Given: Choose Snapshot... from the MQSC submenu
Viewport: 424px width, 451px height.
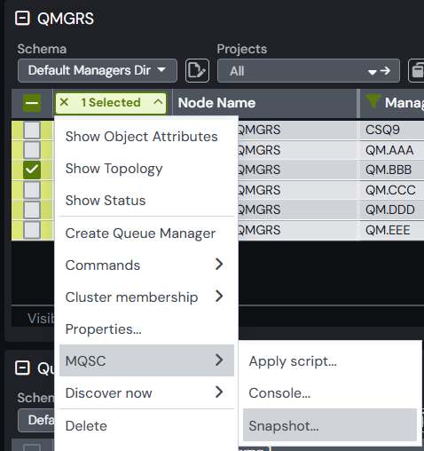Looking at the screenshot, I should tap(330, 425).
